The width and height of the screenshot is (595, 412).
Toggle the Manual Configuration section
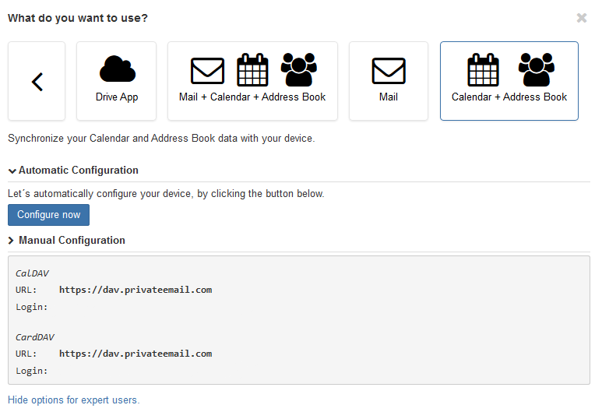[x=72, y=241]
